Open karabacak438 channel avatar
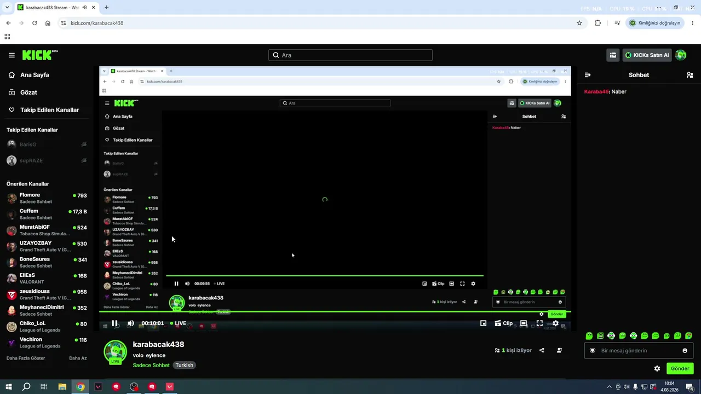This screenshot has height=394, width=701. [115, 352]
